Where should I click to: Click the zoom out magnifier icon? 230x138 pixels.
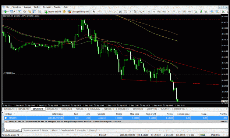pos(217,11)
